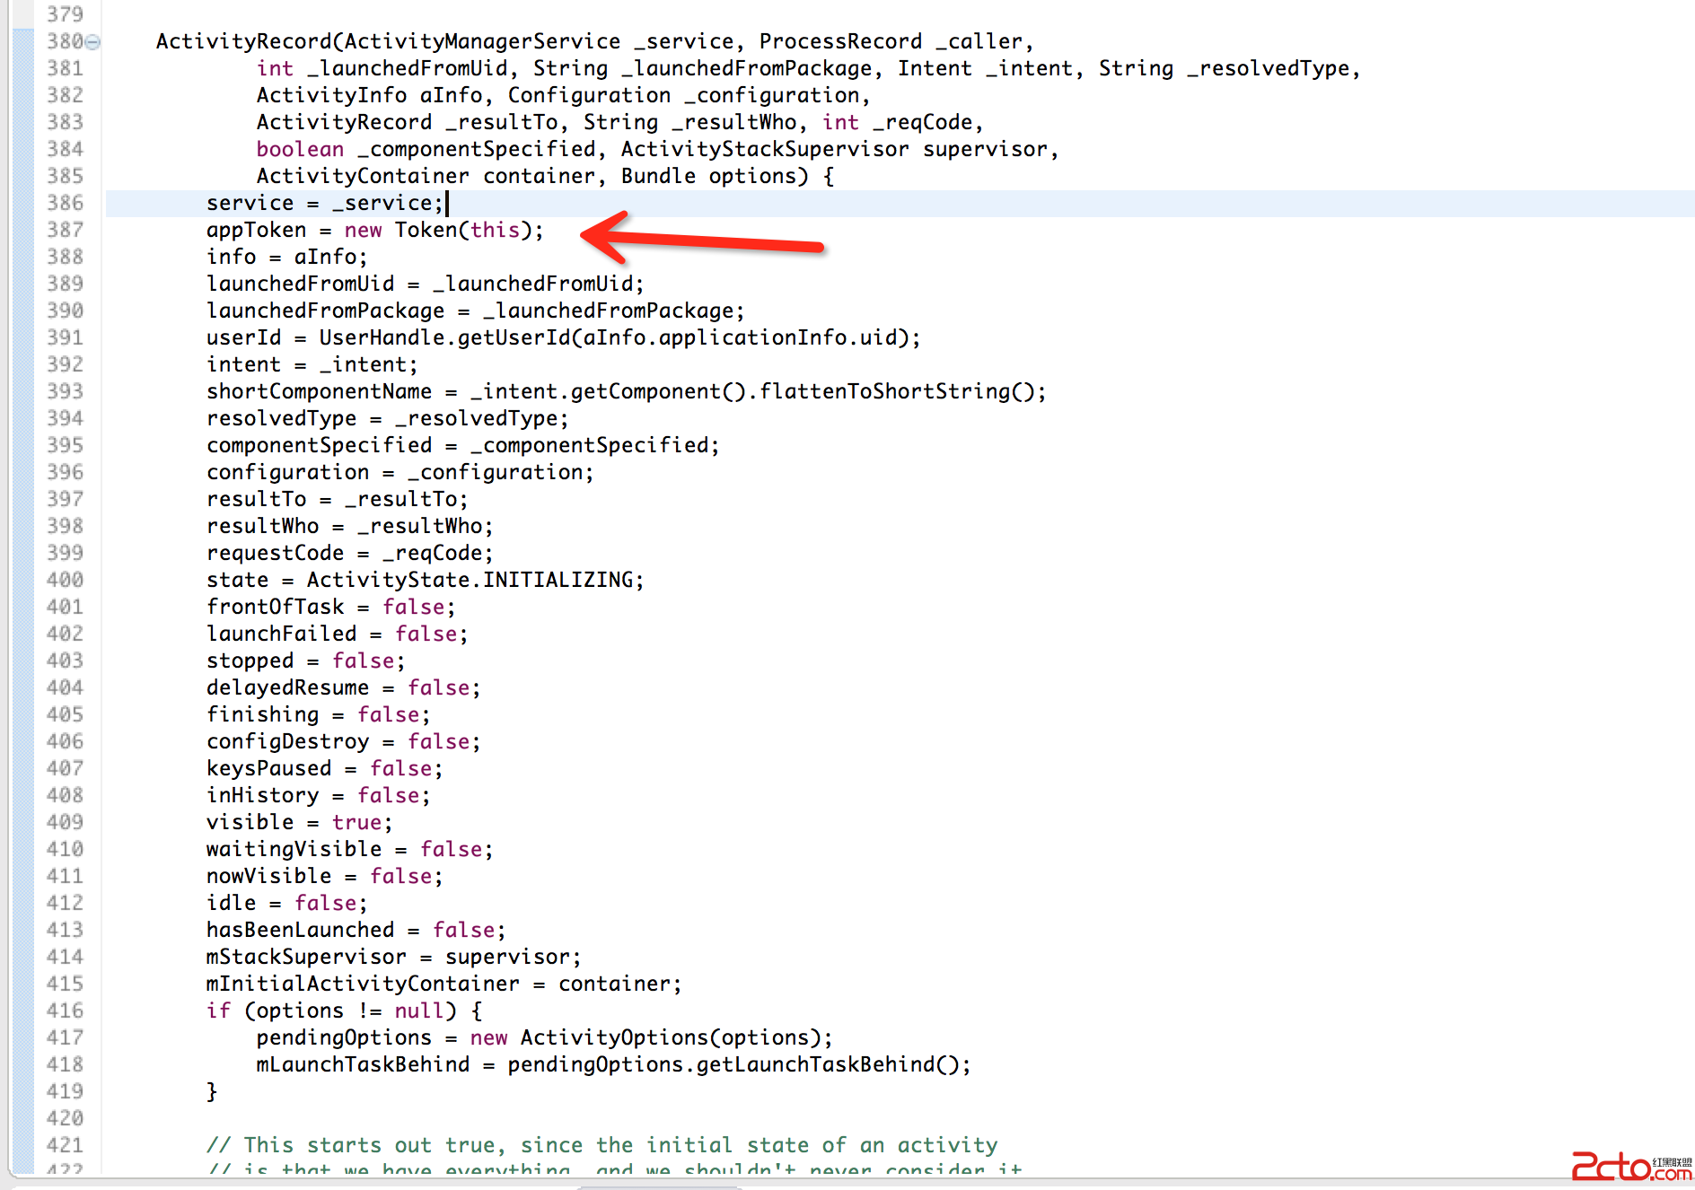Click the 'ProcessRecord _caller' parameter on line 380
1695x1190 pixels.
coord(891,41)
